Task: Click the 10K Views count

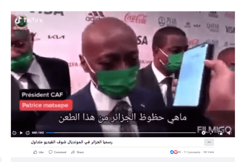Action: [208, 152]
